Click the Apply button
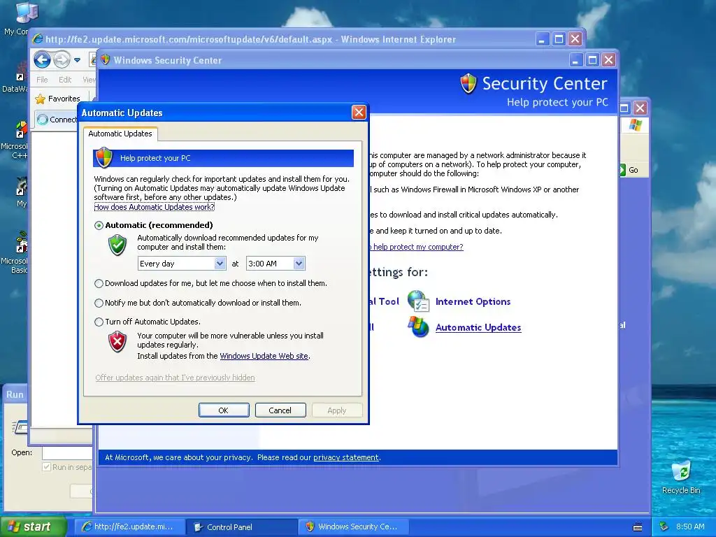This screenshot has width=716, height=537. 336,410
